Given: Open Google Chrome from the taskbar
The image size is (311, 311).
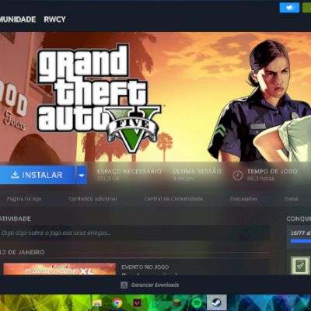Looking at the screenshot, I should 117,302.
